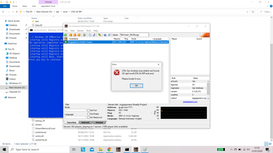
Task: Enable the Not Full filter checkbox
Action: [x=89, y=110]
